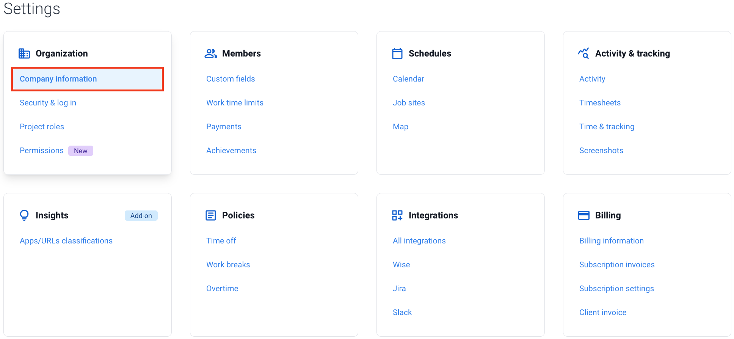Click the Integrations grid-plus icon
The width and height of the screenshot is (734, 339).
point(397,215)
